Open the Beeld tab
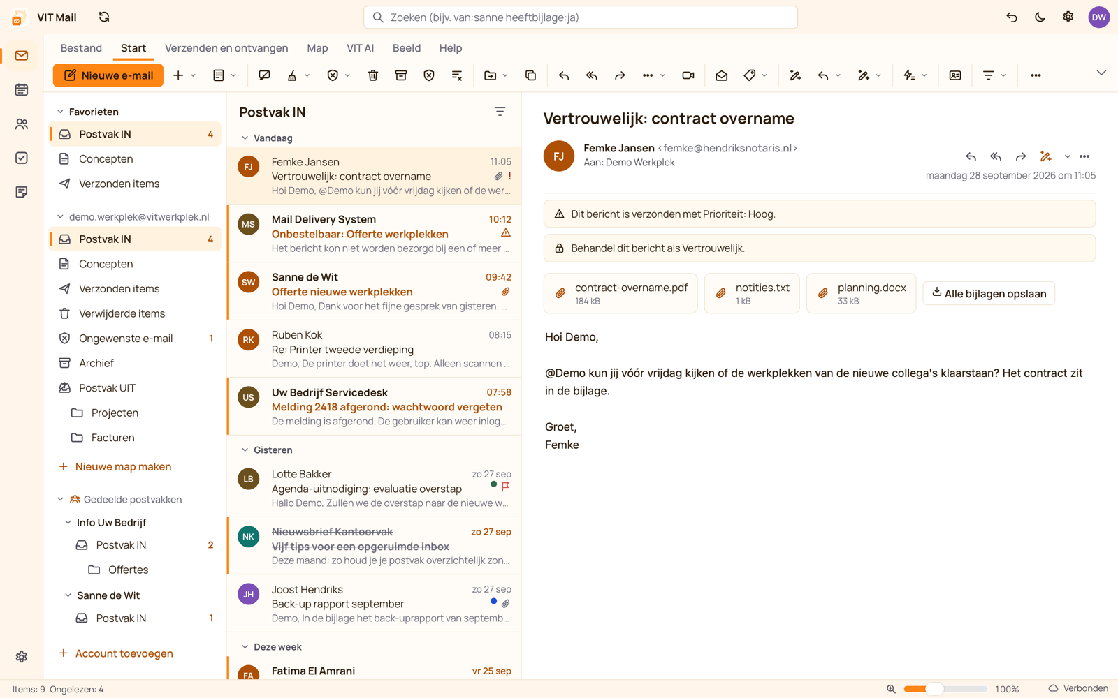 point(407,48)
